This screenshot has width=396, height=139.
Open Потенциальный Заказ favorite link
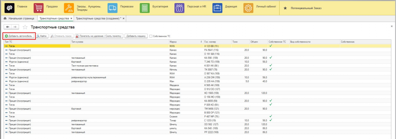point(306,8)
